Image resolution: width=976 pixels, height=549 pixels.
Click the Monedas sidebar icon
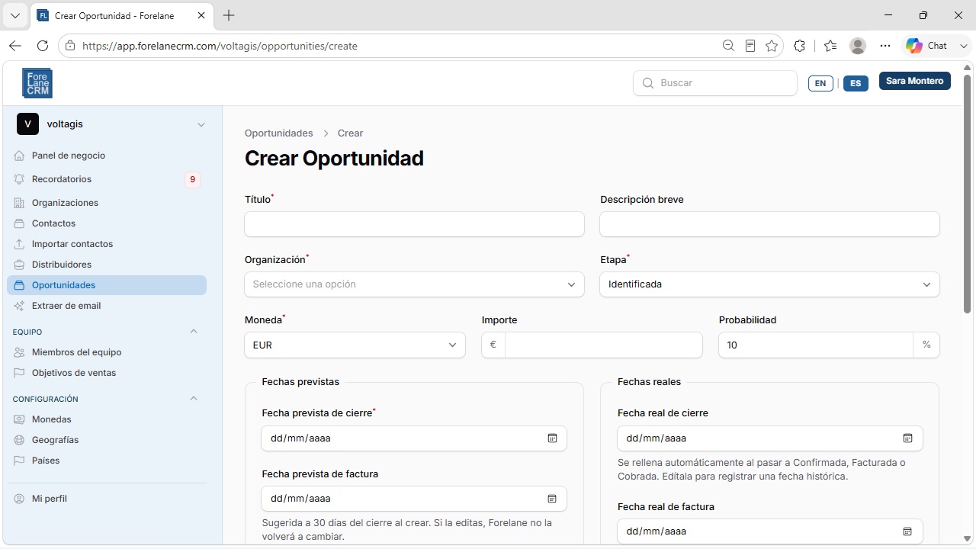(19, 419)
